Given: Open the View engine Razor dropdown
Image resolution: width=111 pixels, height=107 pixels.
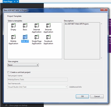Looking at the screenshot, I should [x=23, y=65].
